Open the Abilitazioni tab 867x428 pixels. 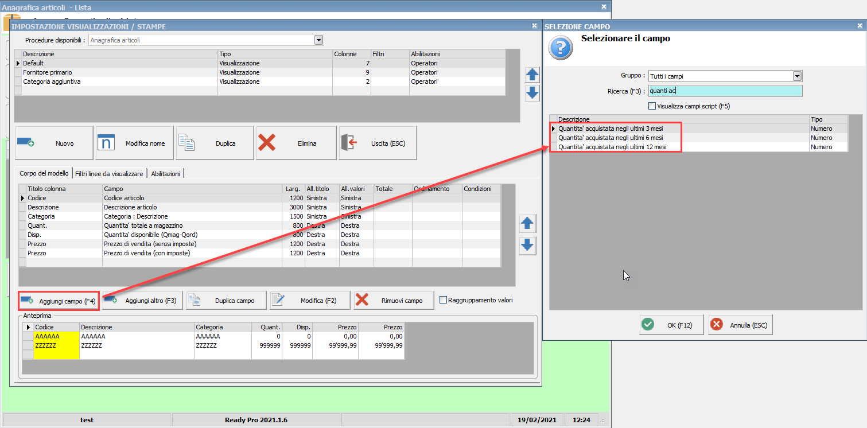166,173
